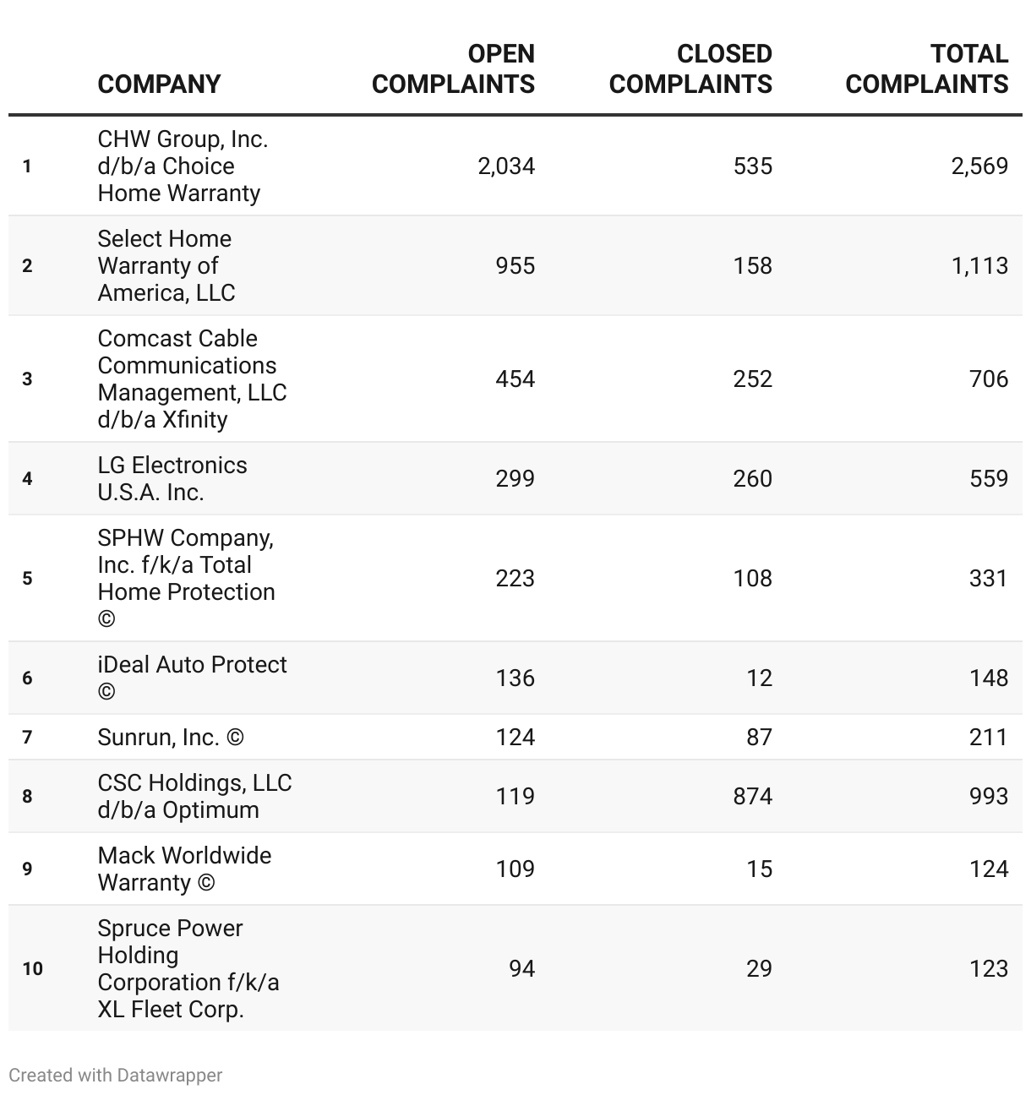Click Mack Worldwide Warranty company cell
Image resolution: width=1031 pixels, height=1095 pixels.
coord(184,869)
